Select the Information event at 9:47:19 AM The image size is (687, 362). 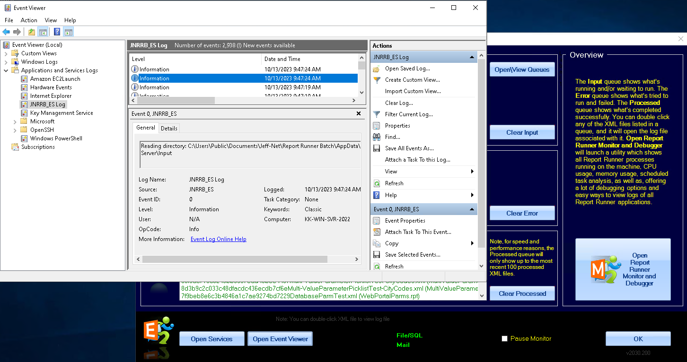click(x=244, y=87)
